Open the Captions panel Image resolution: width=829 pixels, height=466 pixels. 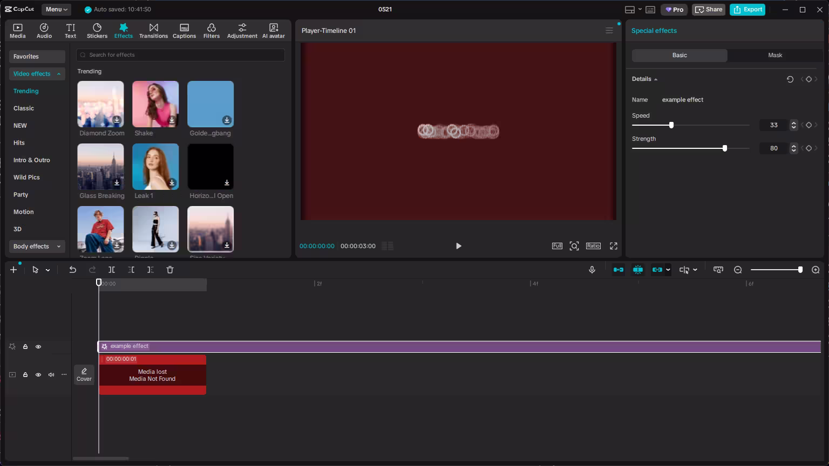tap(184, 31)
